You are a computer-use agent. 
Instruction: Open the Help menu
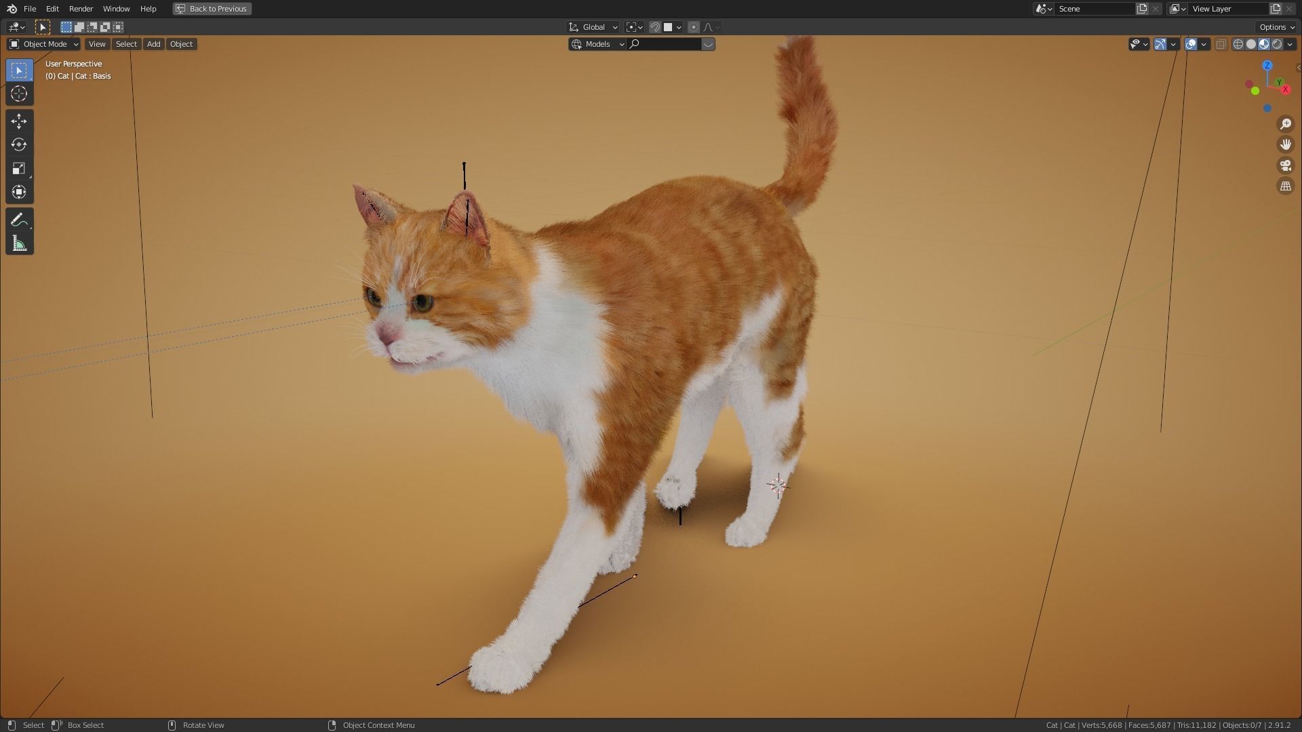(x=148, y=9)
